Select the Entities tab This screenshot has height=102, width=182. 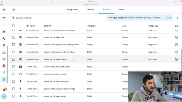tap(106, 9)
